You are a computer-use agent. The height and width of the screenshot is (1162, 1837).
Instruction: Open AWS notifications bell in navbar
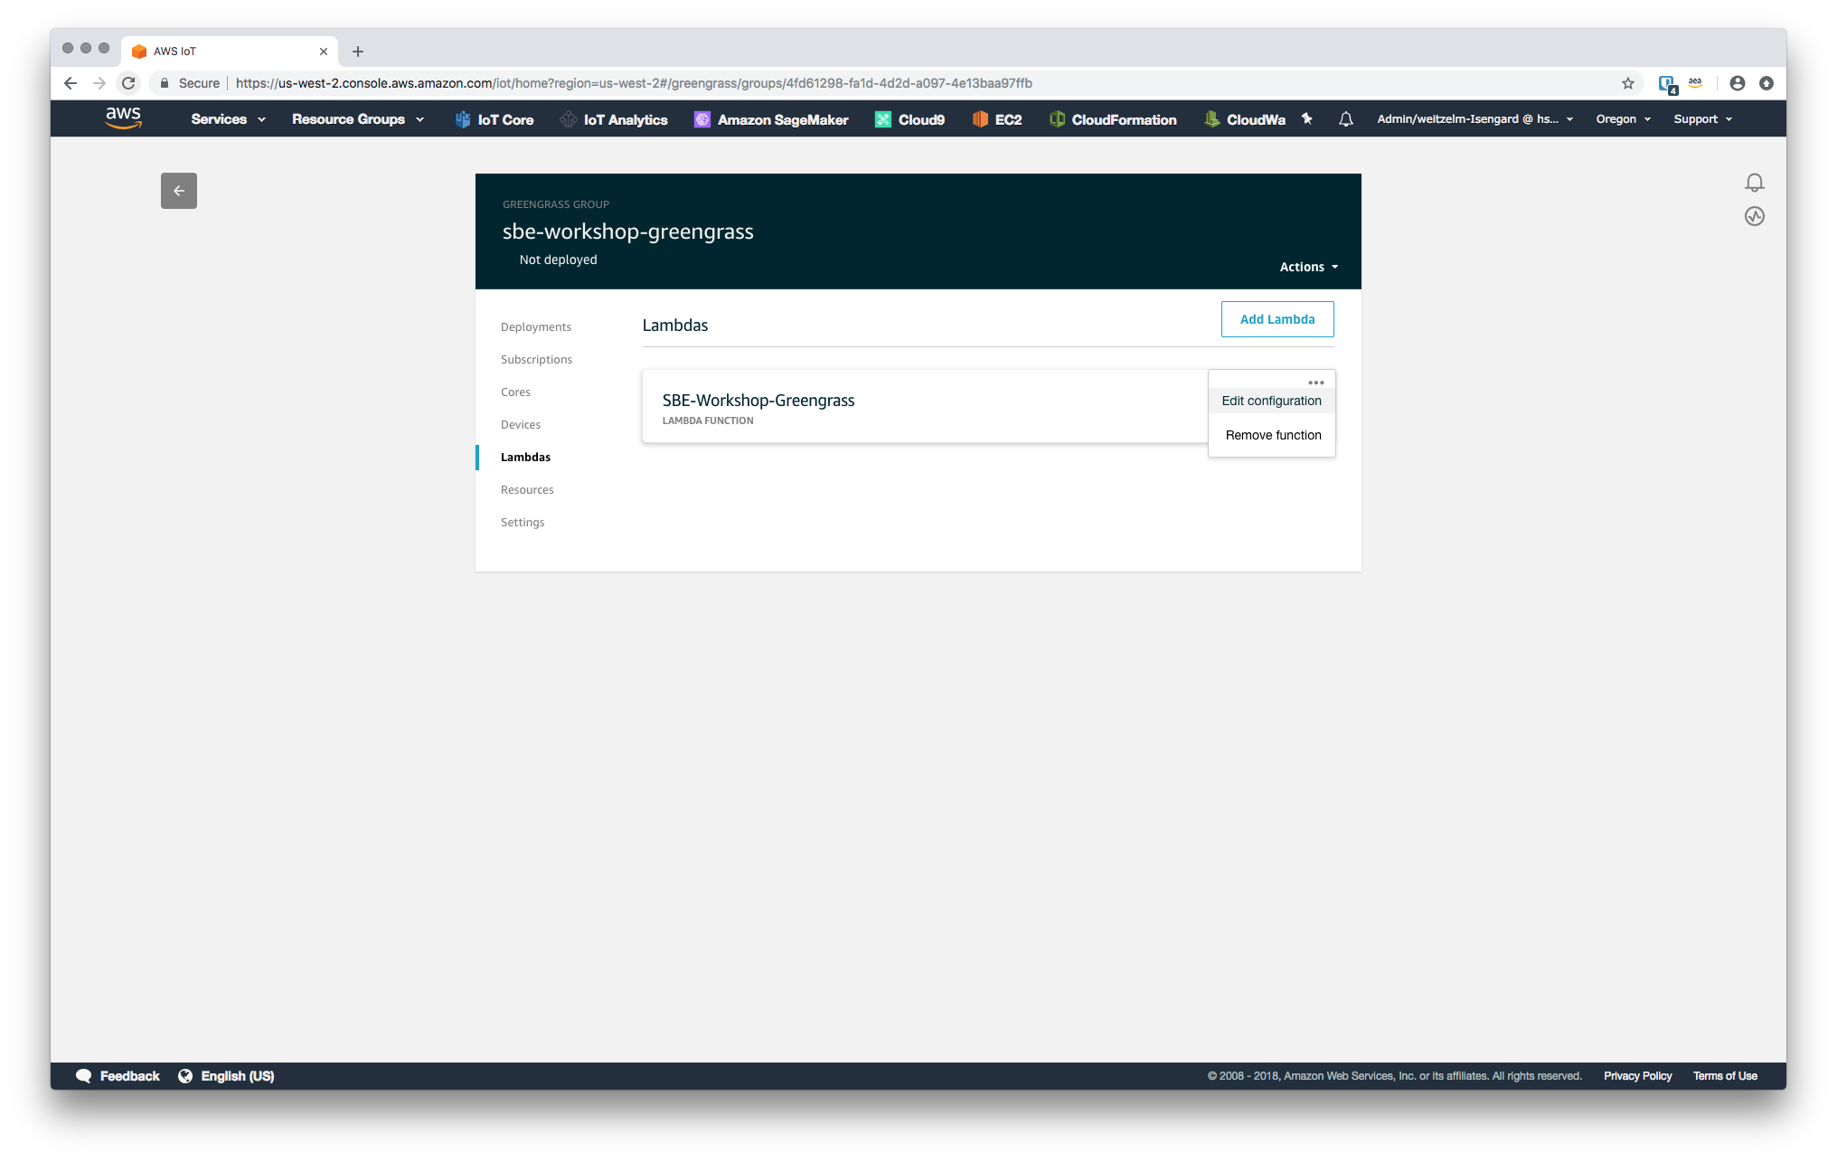click(x=1346, y=118)
